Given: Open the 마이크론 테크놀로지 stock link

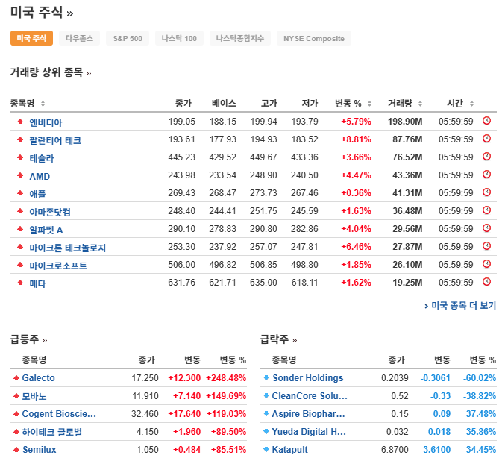Looking at the screenshot, I should 68,248.
